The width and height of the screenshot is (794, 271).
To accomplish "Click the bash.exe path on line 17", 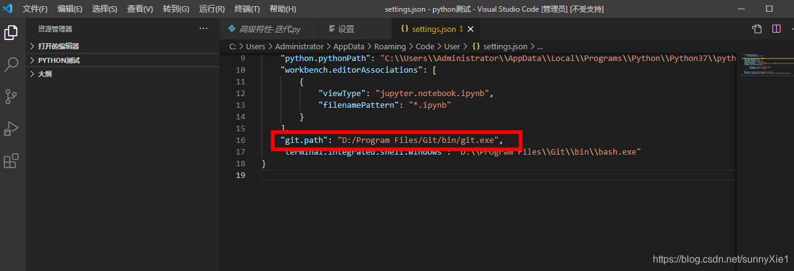I will click(550, 152).
